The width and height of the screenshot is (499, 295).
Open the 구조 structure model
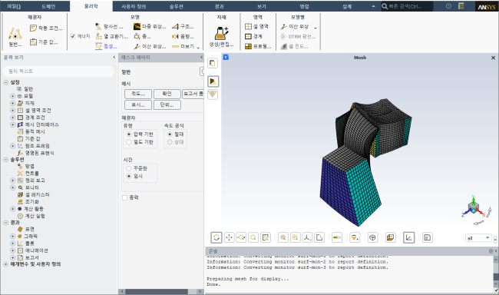[183, 26]
